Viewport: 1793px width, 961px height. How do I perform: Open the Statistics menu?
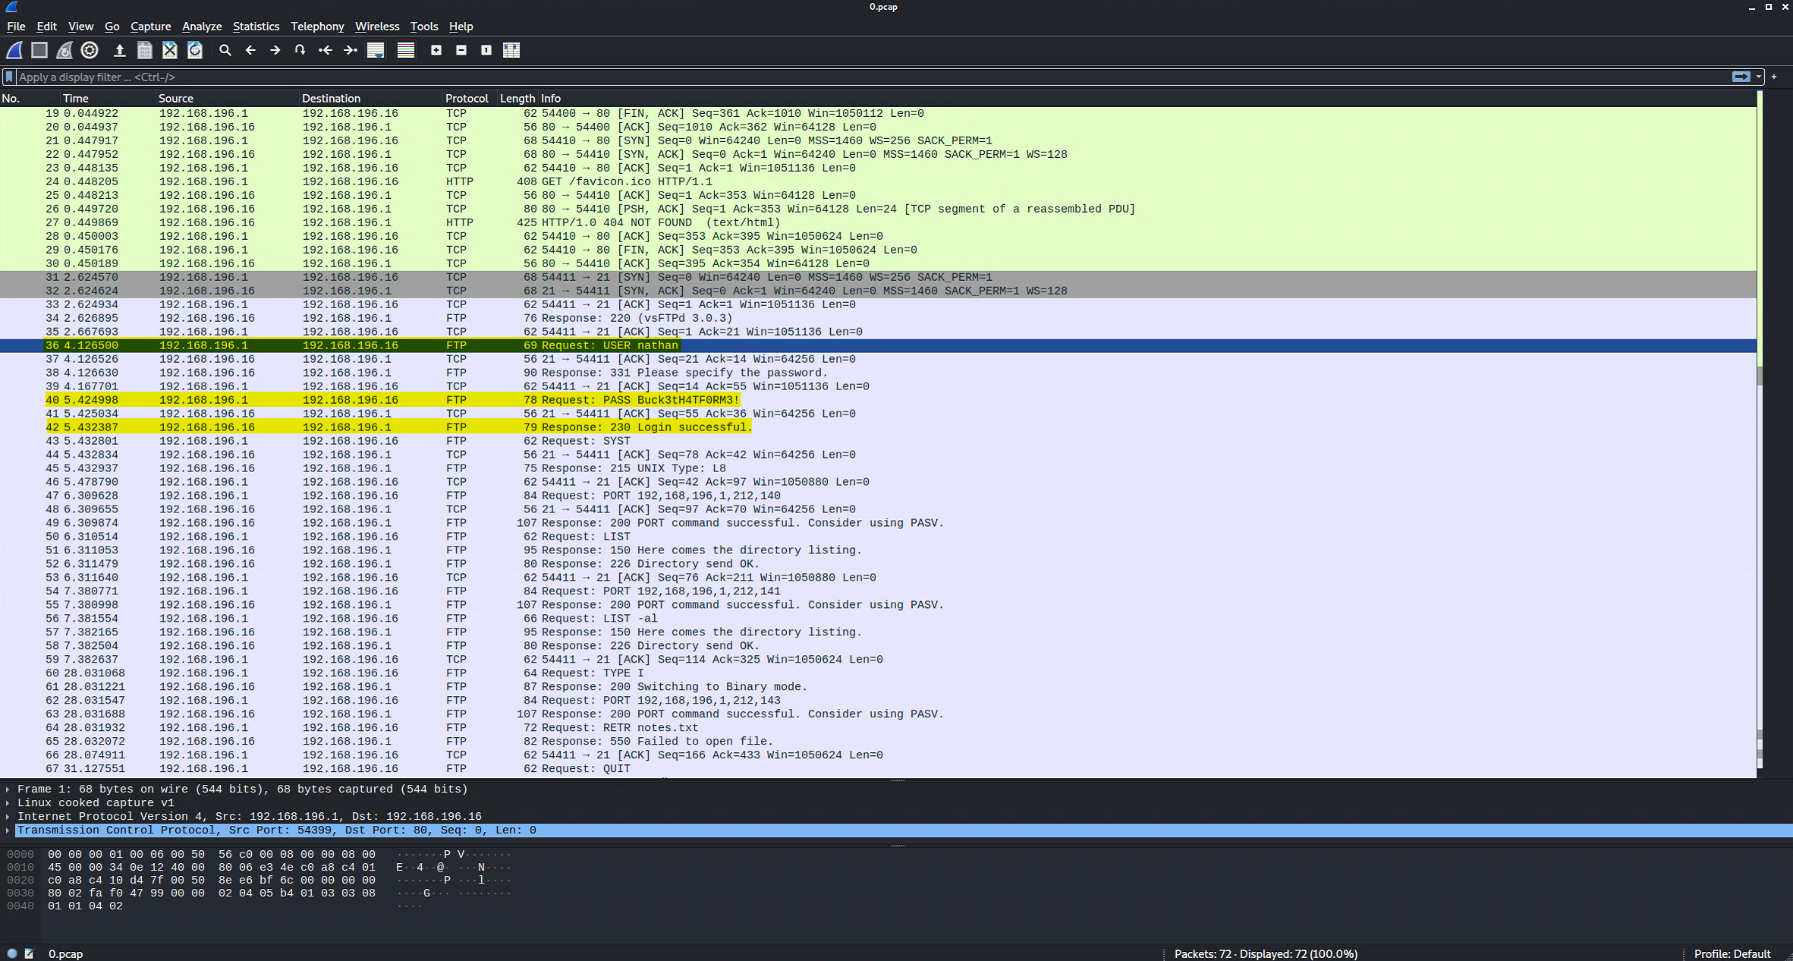[x=256, y=26]
